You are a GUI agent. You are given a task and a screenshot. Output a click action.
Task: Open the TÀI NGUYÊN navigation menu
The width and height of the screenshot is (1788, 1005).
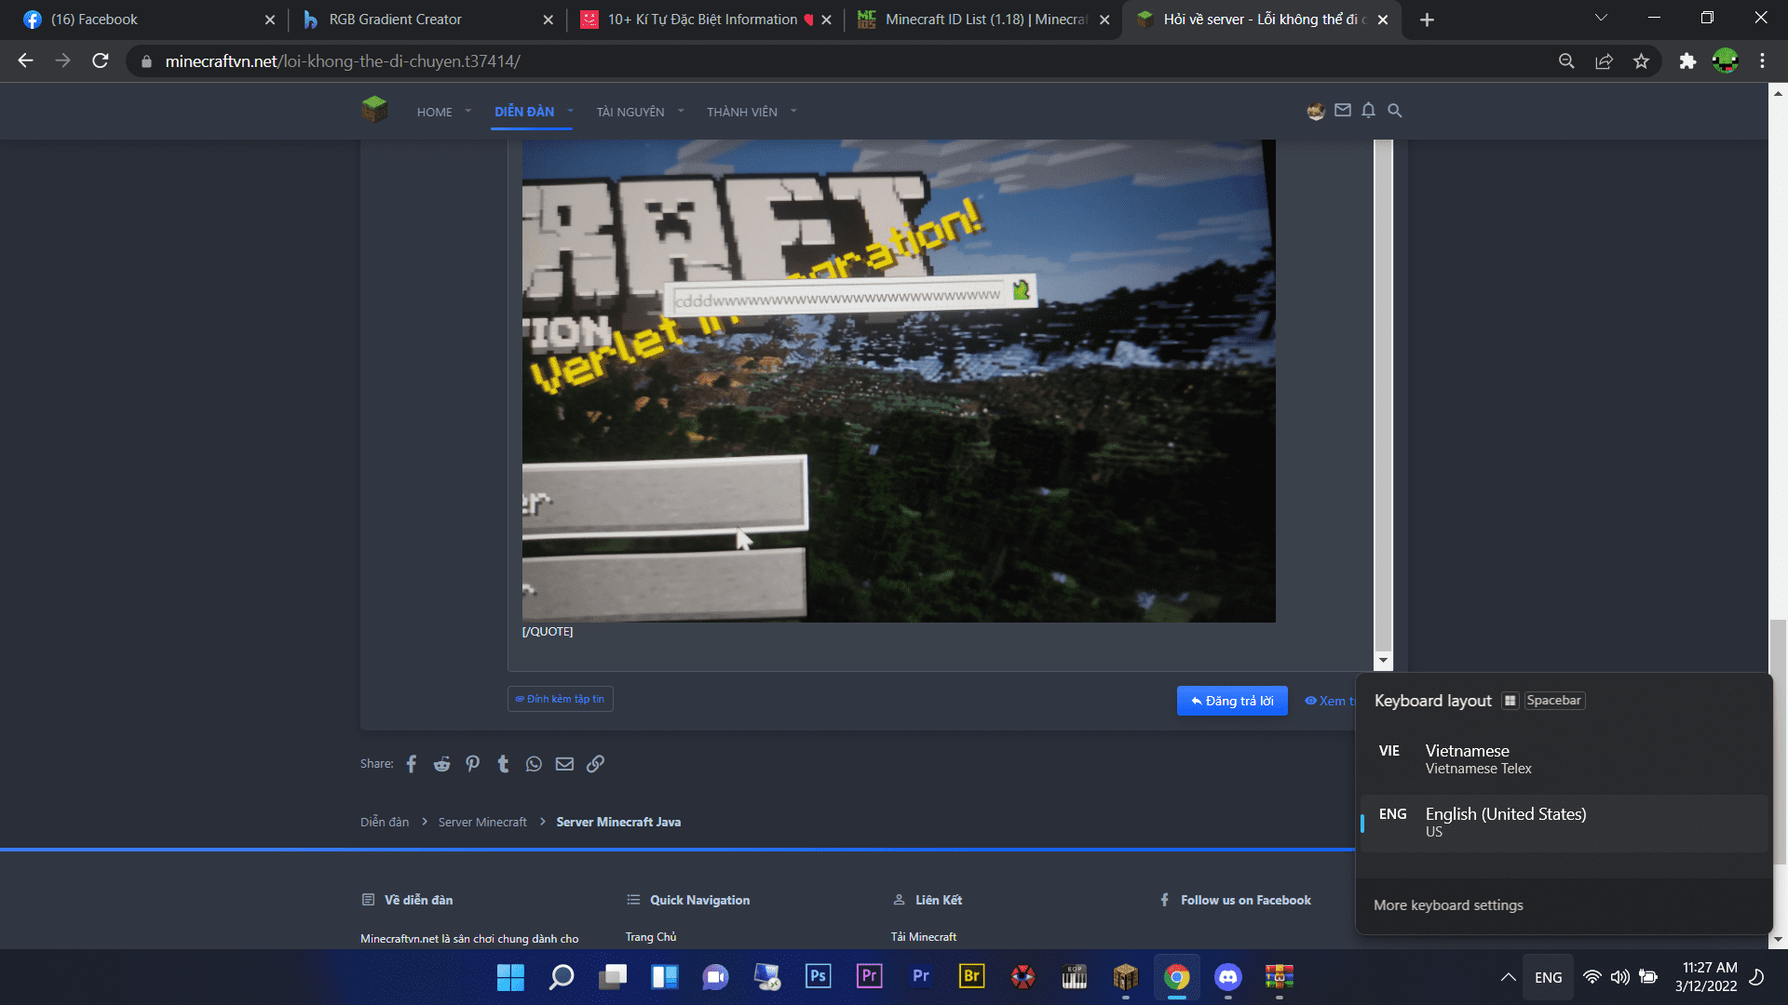(x=630, y=112)
